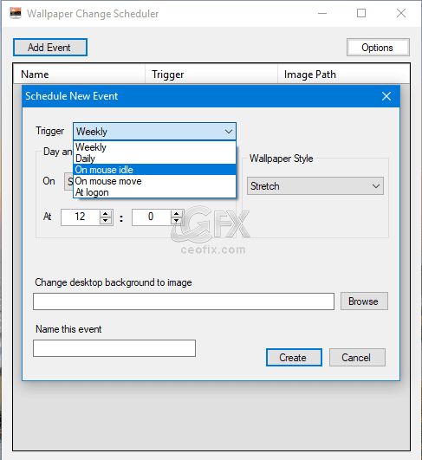Click the Wallpaper Change Scheduler app icon

point(16,14)
